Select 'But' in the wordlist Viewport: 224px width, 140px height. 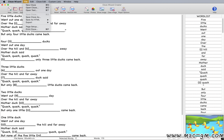(203, 89)
